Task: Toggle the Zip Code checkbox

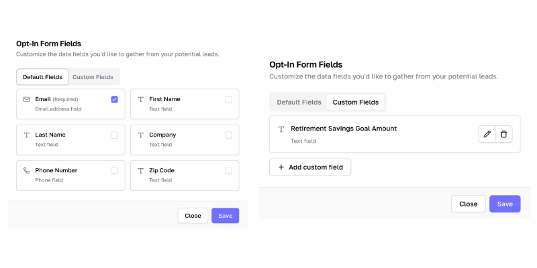Action: pos(228,171)
